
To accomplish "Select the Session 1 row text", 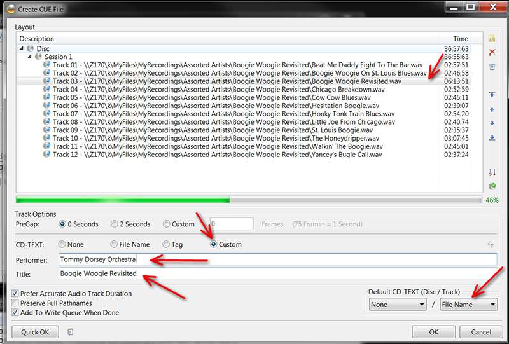I will click(x=58, y=57).
